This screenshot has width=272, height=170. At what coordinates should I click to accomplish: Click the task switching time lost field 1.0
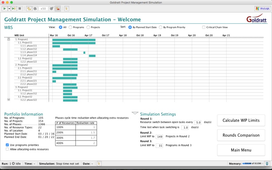pyautogui.click(x=185, y=128)
